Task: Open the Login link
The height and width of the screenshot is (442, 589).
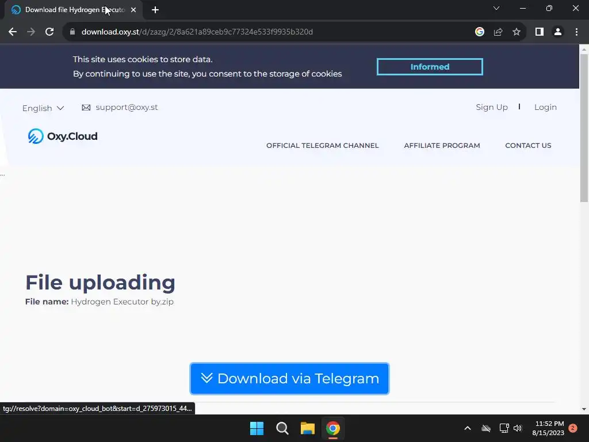Action: (545, 107)
